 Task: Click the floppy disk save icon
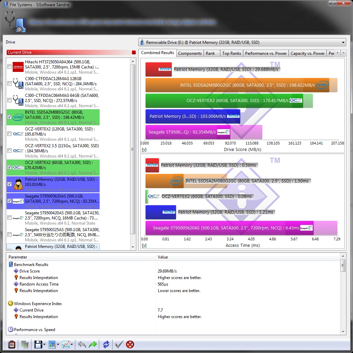coord(38,344)
